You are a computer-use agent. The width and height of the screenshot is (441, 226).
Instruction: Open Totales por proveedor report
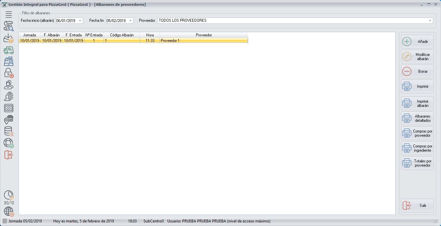[417, 163]
